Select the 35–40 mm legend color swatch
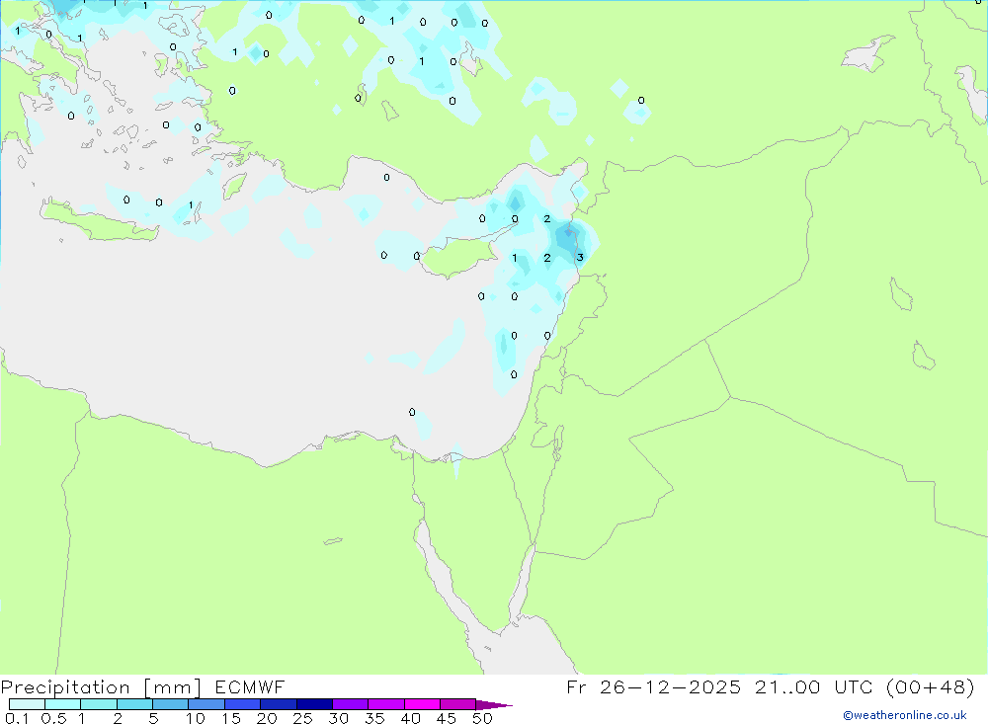The image size is (988, 724). (x=386, y=704)
